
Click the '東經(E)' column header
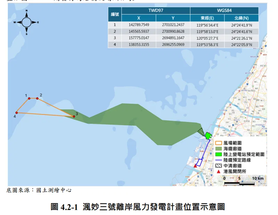[207, 18]
